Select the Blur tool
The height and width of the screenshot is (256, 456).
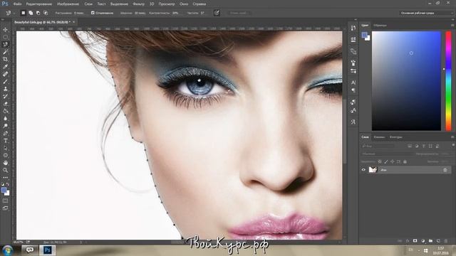click(x=5, y=119)
